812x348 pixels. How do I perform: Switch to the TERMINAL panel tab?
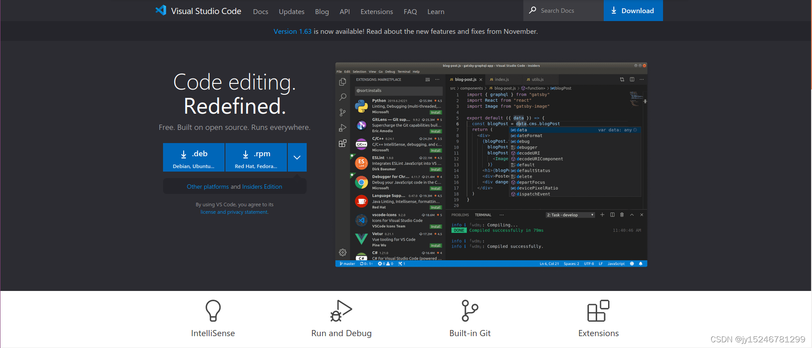(x=483, y=215)
